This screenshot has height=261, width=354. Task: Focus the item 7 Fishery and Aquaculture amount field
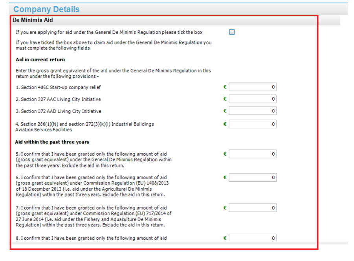[x=252, y=208]
